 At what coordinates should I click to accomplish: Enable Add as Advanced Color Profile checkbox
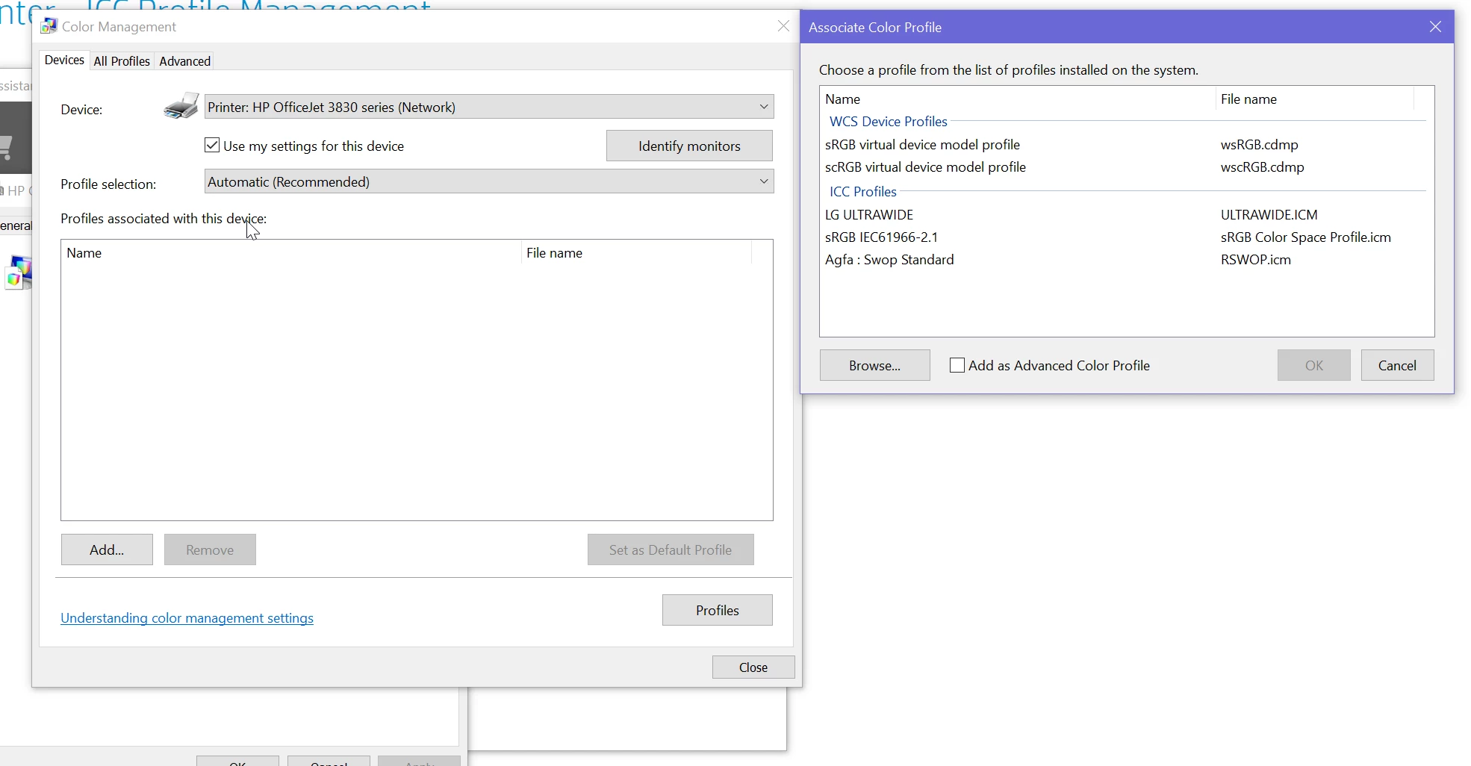click(957, 365)
